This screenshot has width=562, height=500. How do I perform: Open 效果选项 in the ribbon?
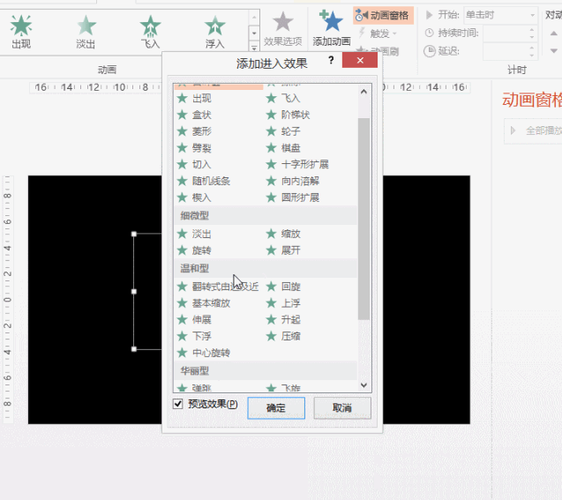pyautogui.click(x=283, y=29)
